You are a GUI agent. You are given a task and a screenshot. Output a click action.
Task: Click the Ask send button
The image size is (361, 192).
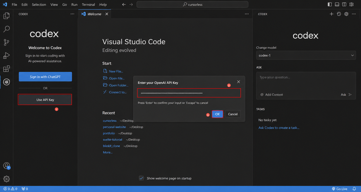346,95
